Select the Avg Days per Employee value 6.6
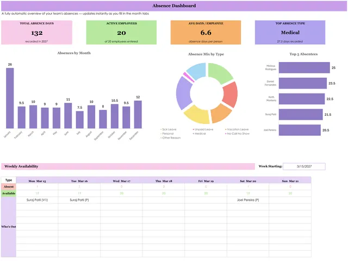 [206, 33]
